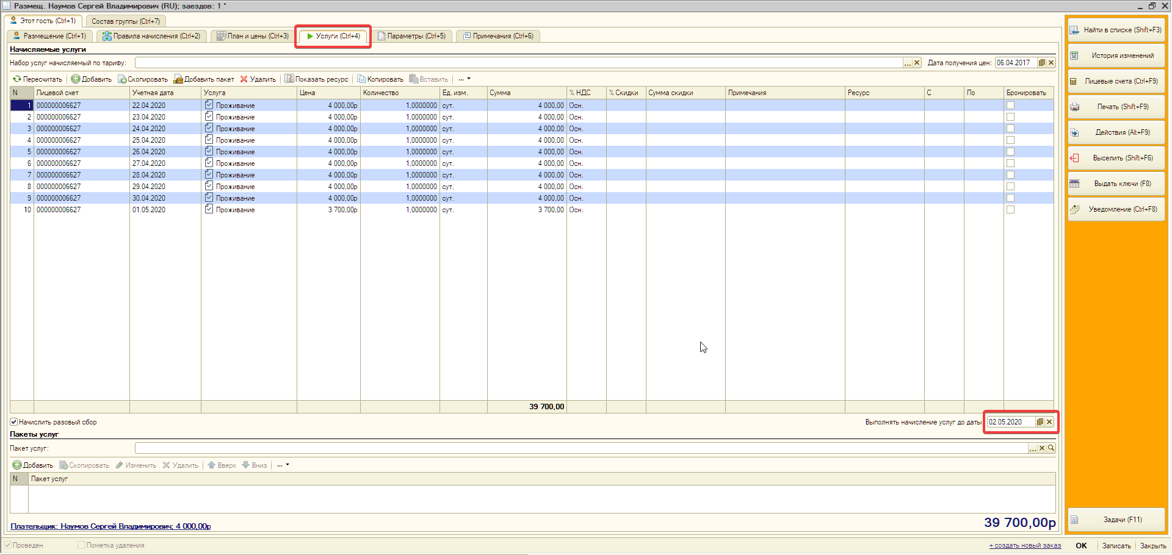
Task: Click Набор услуг tariff input field
Action: (x=519, y=63)
